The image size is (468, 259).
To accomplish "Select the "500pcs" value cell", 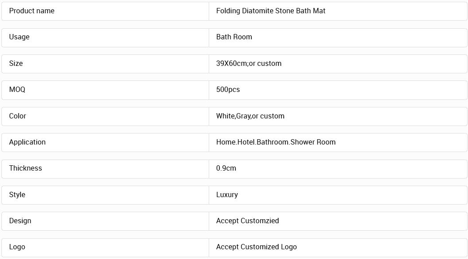I will click(x=228, y=90).
